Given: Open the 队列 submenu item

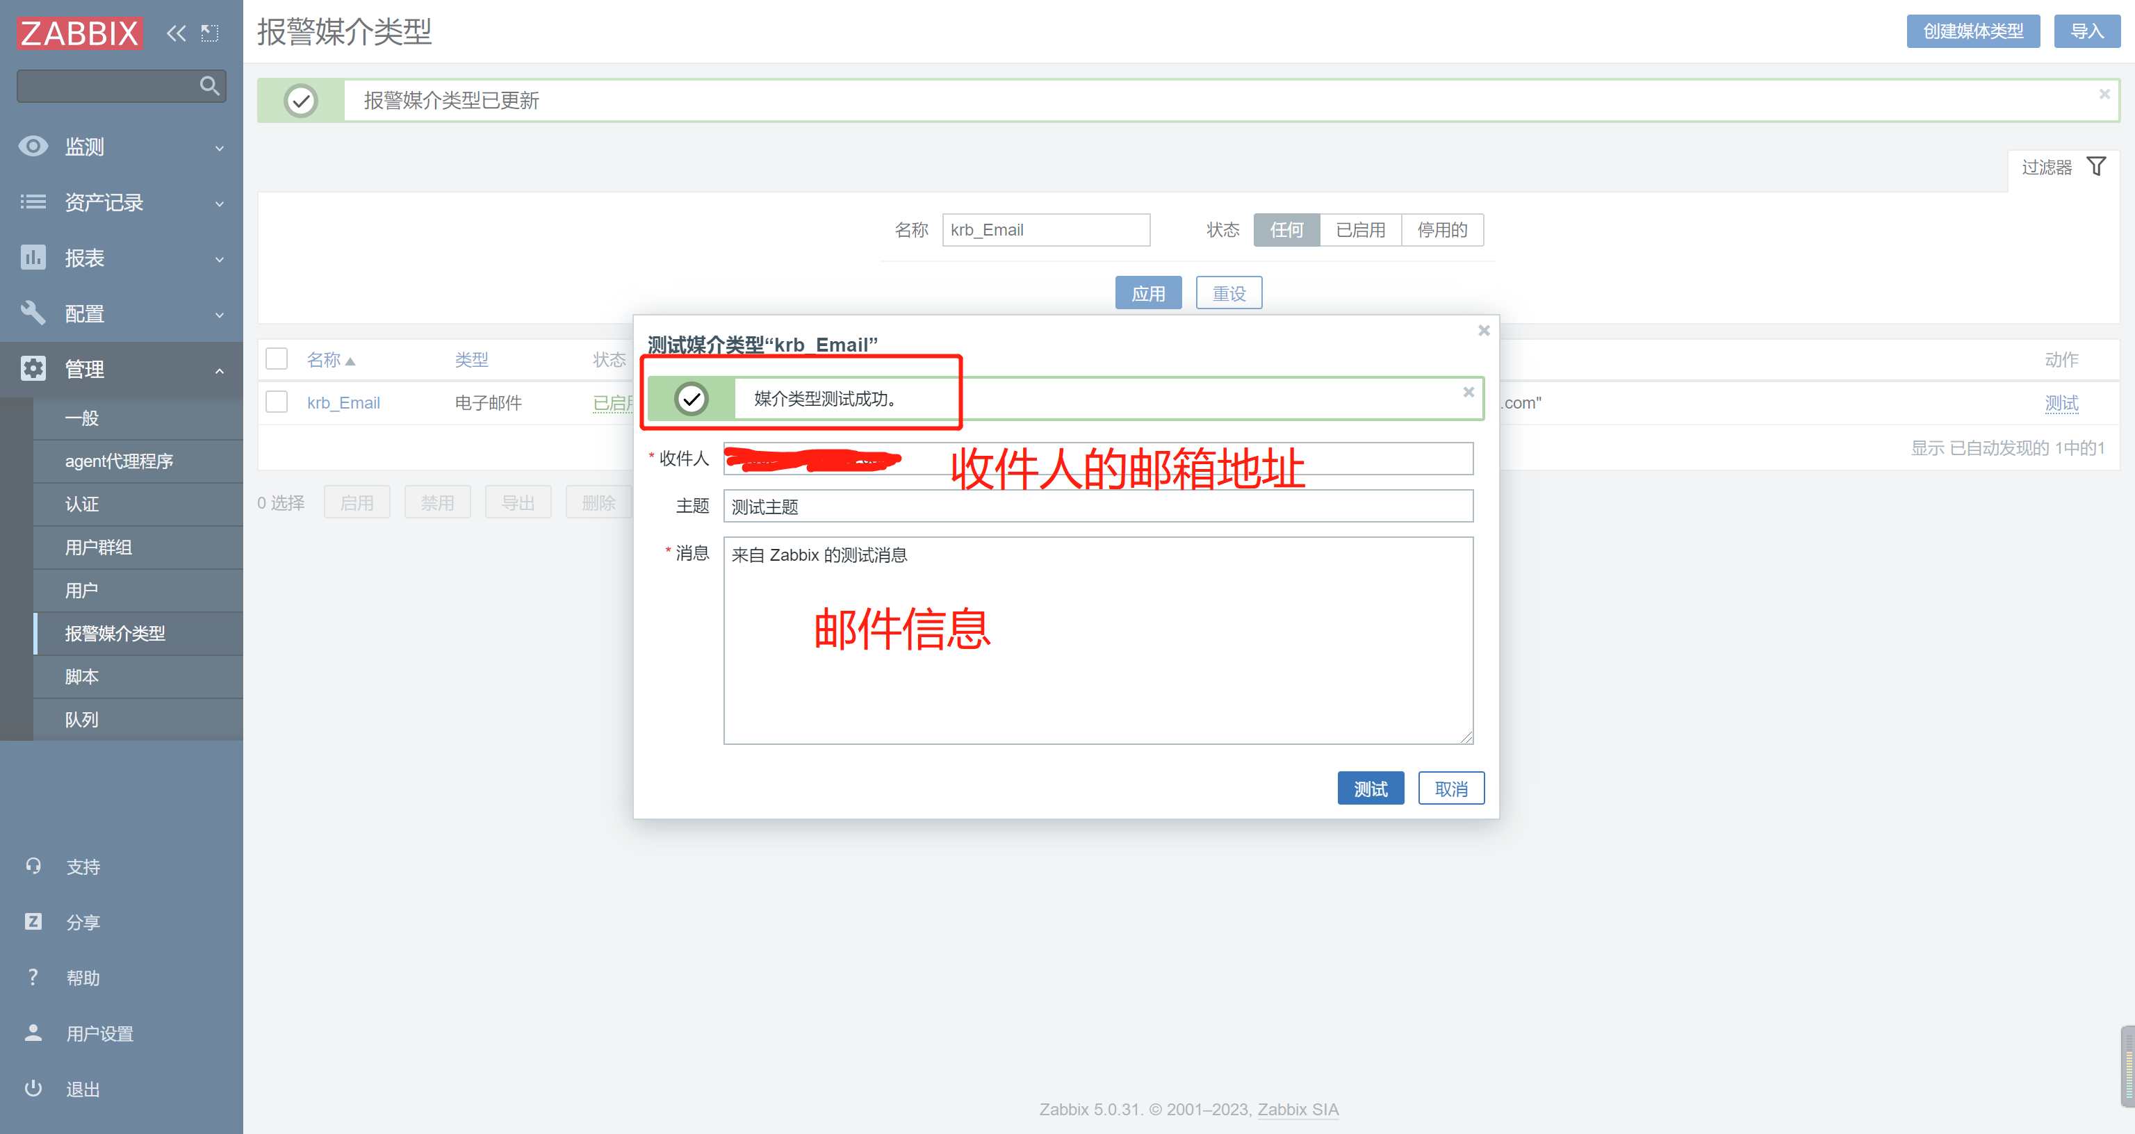Looking at the screenshot, I should point(138,720).
